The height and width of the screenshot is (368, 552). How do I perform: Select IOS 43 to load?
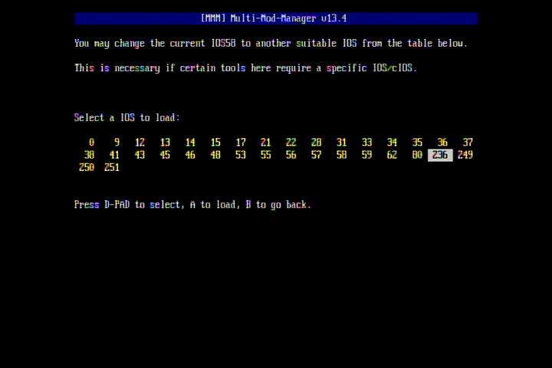pyautogui.click(x=140, y=155)
